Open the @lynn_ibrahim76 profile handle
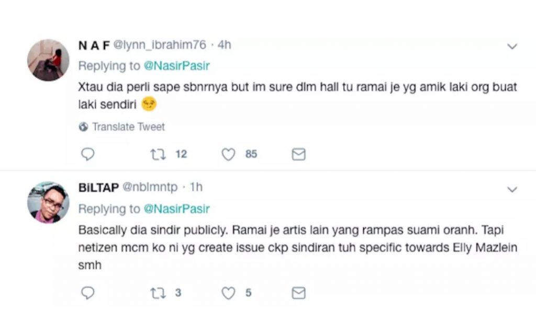Image resolution: width=536 pixels, height=325 pixels. (x=157, y=45)
